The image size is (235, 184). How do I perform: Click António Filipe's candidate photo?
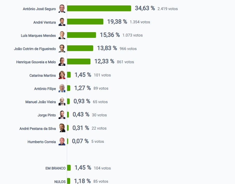pyautogui.click(x=62, y=88)
